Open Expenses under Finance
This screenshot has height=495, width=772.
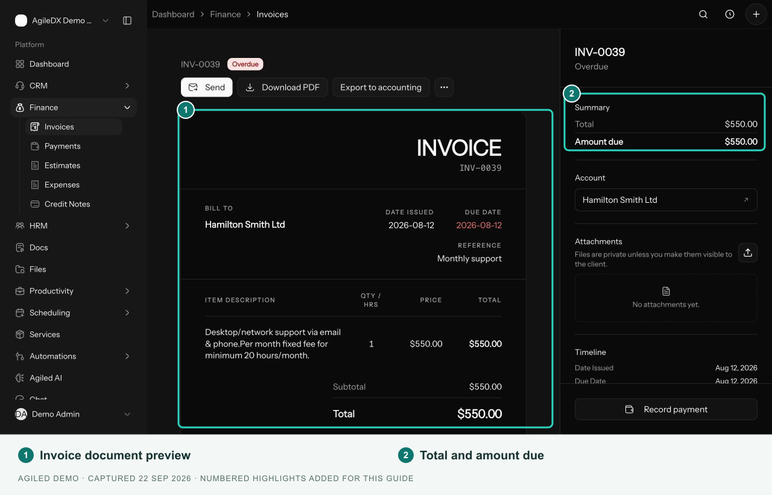coord(74,185)
